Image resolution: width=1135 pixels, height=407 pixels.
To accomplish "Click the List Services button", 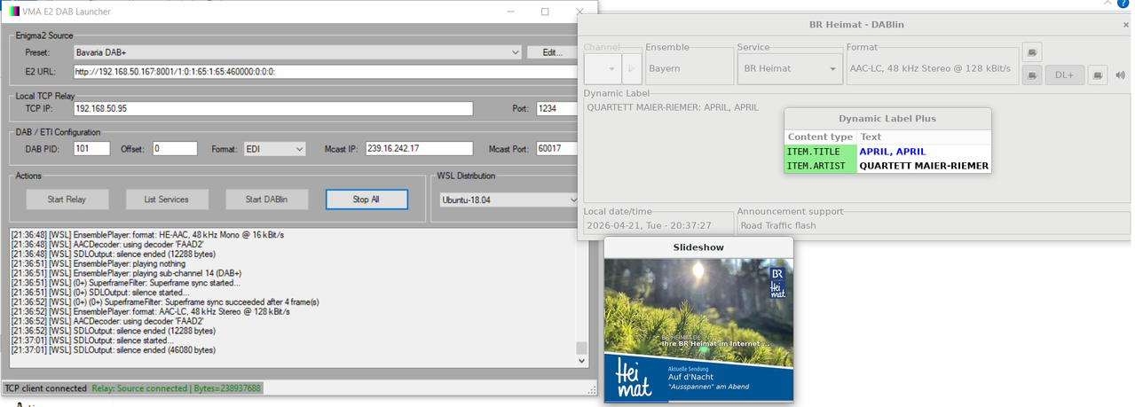I will pyautogui.click(x=167, y=200).
